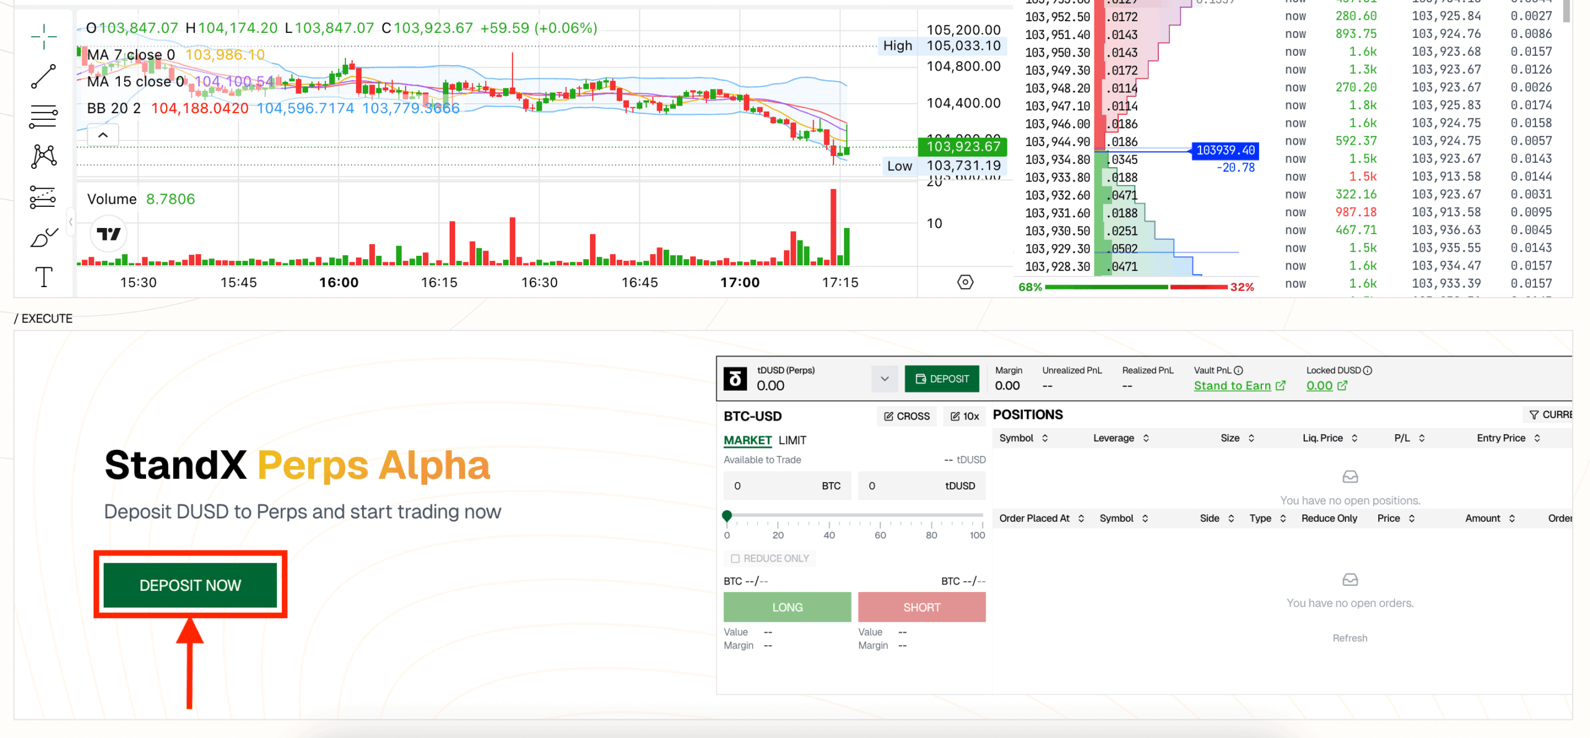
Task: Sort positions by Symbol column
Action: tap(1024, 438)
